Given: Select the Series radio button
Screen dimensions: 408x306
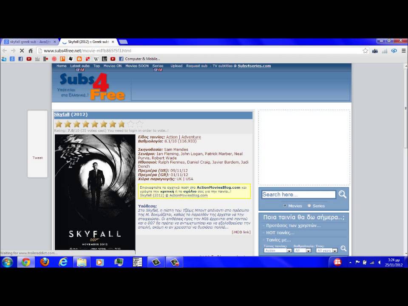Looking at the screenshot, I should [x=309, y=206].
